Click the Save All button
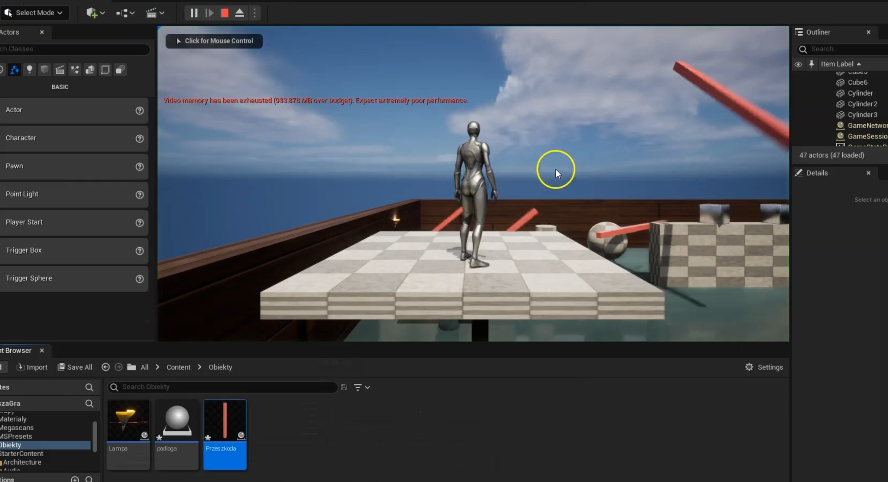The image size is (888, 482). click(x=75, y=367)
